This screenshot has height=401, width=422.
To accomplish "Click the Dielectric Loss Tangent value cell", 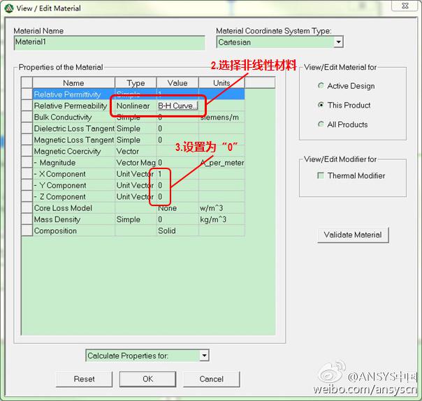I will pos(177,129).
